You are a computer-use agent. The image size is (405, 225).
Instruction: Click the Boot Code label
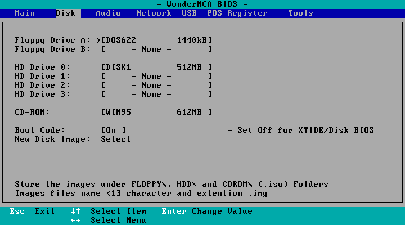40,130
